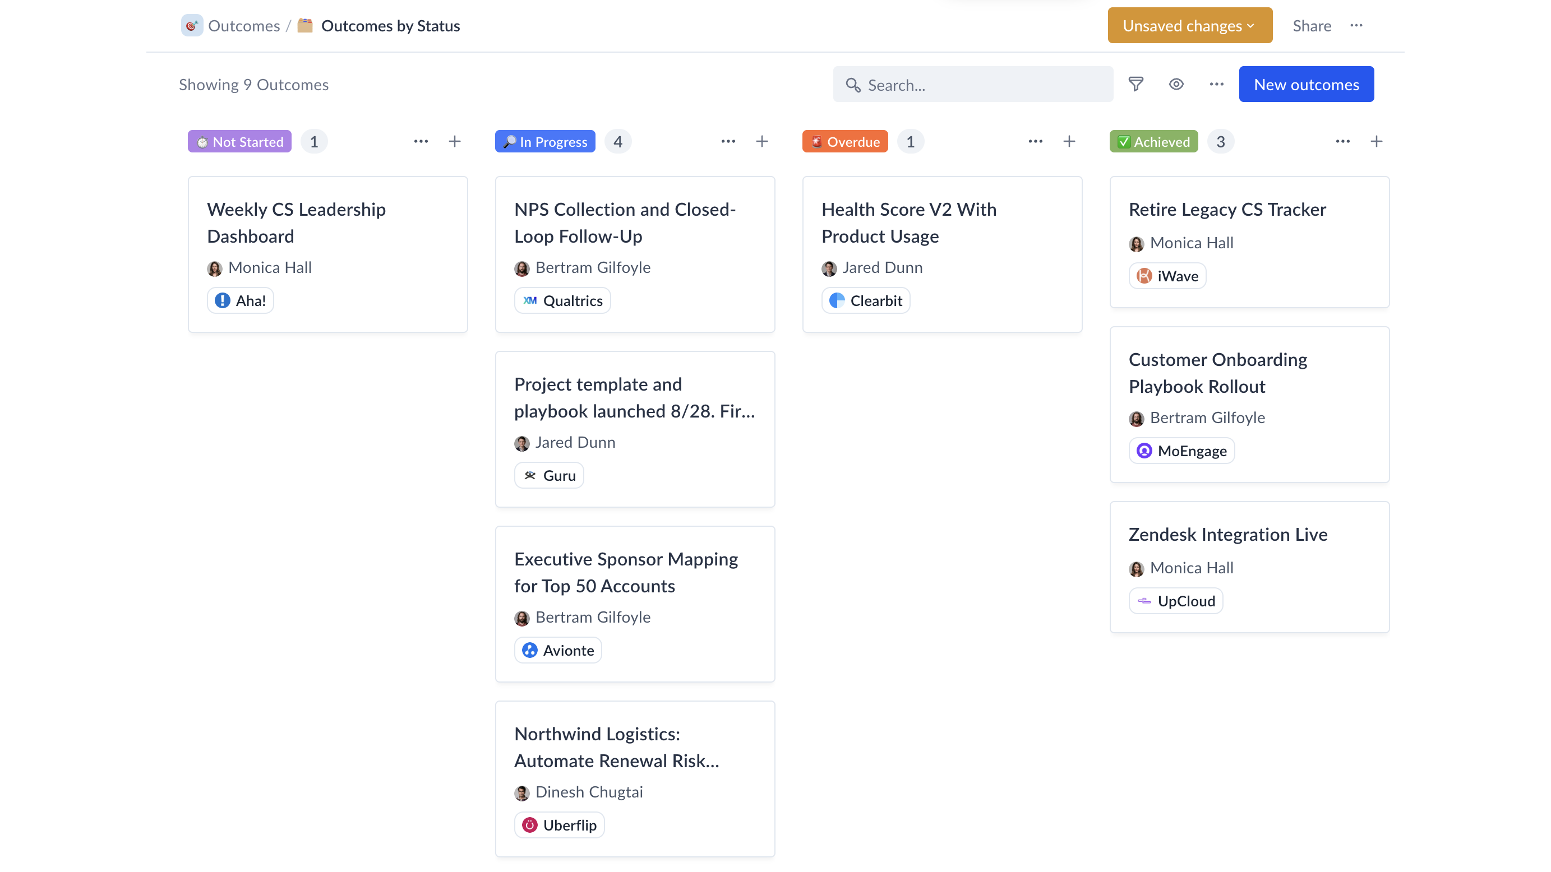Add an outcome to the In Progress column
Screen dimensions: 1551x872
pyautogui.click(x=761, y=141)
